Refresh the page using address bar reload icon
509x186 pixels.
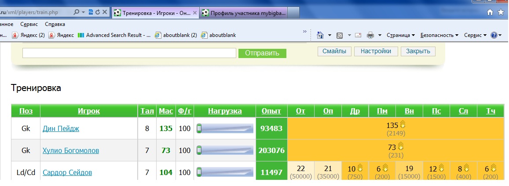(97, 13)
